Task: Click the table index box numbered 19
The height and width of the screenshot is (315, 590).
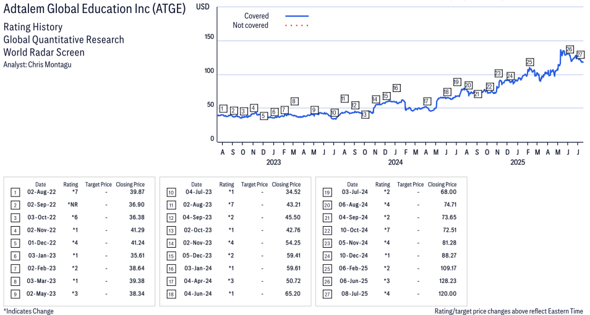Action: click(x=327, y=193)
